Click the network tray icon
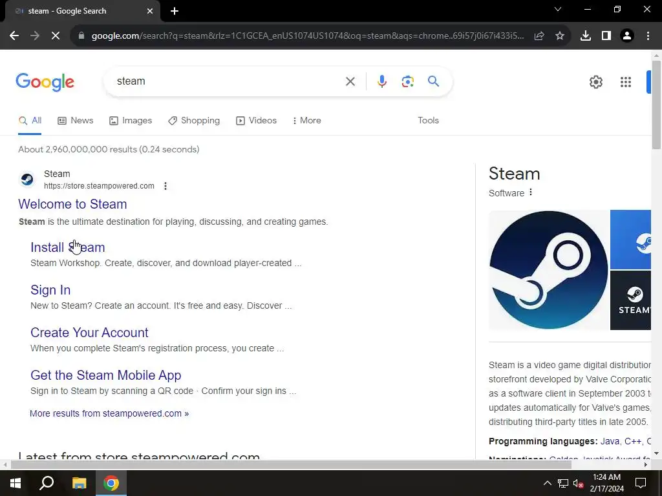The height and width of the screenshot is (496, 662). (563, 483)
